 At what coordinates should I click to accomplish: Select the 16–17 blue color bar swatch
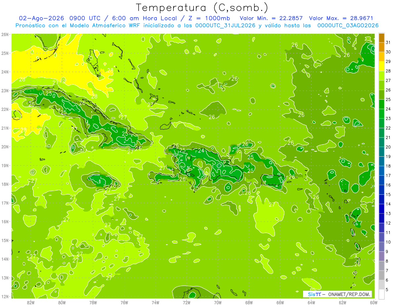tap(381, 180)
